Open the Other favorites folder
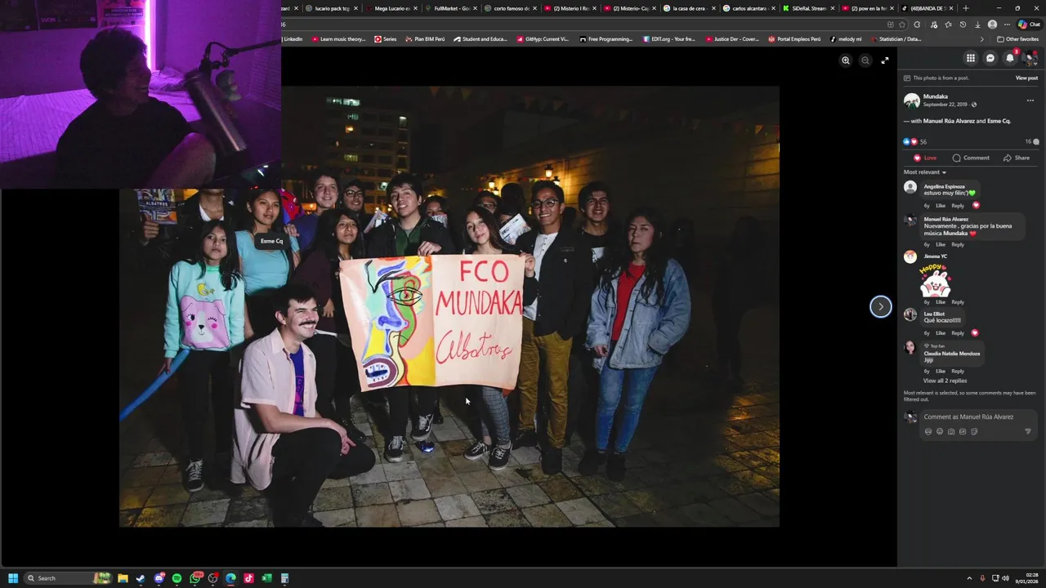 pyautogui.click(x=1018, y=39)
